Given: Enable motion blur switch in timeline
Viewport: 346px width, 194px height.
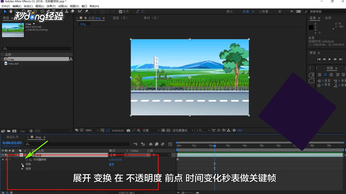Looking at the screenshot, I should pyautogui.click(x=163, y=144).
